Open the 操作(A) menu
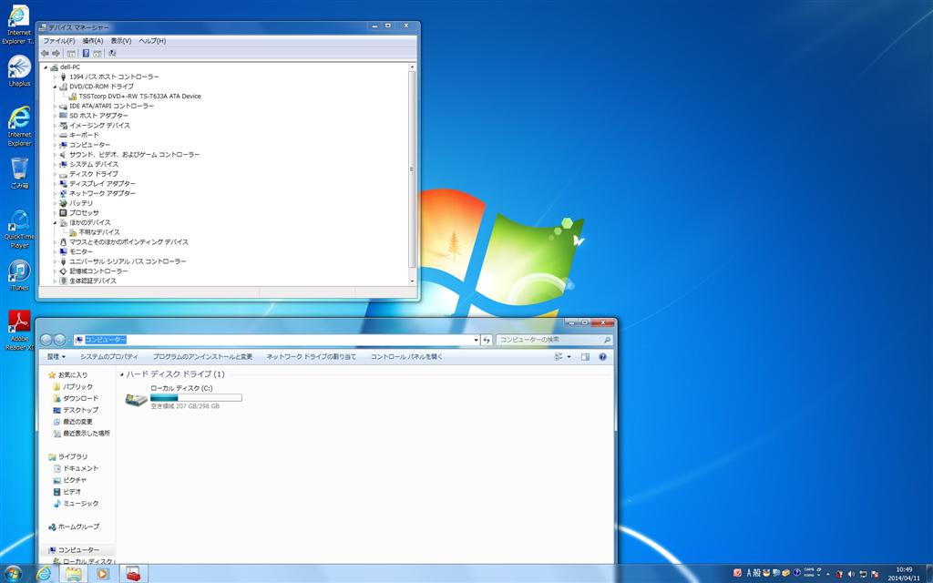The width and height of the screenshot is (933, 583). [x=92, y=41]
